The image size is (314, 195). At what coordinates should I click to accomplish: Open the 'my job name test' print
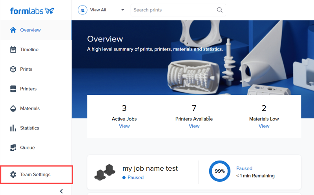coord(150,168)
